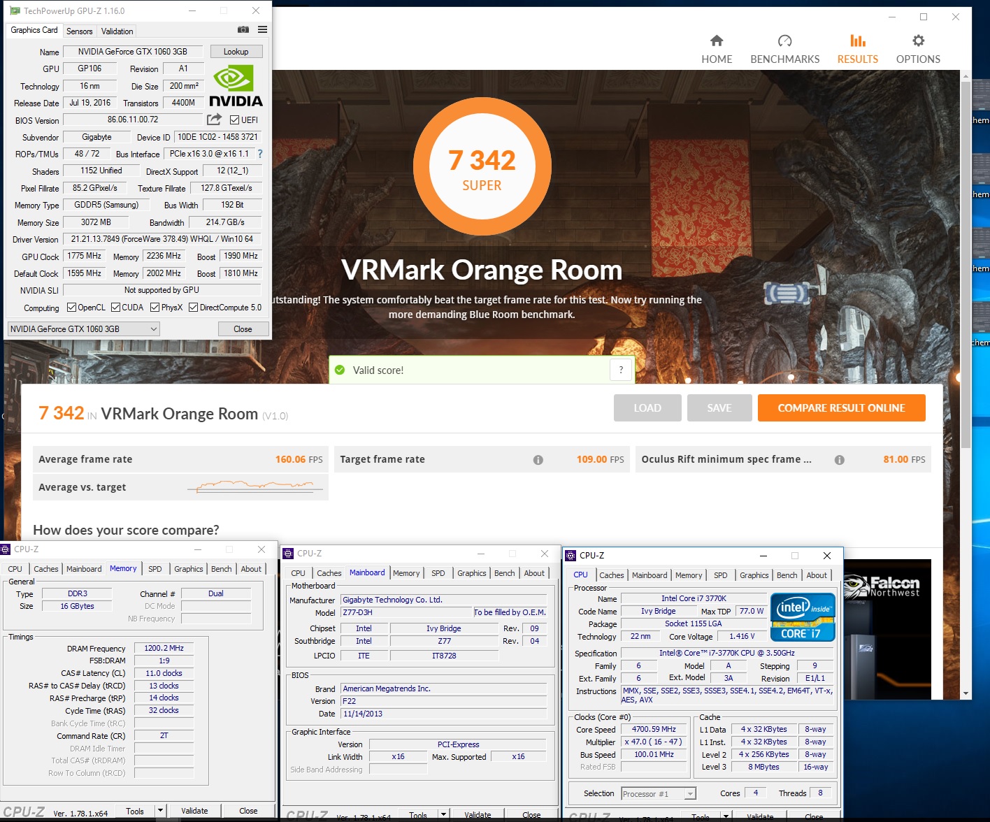Open the Caches tab in CPU-Z Mainboard window
The image size is (990, 822).
[x=329, y=573]
